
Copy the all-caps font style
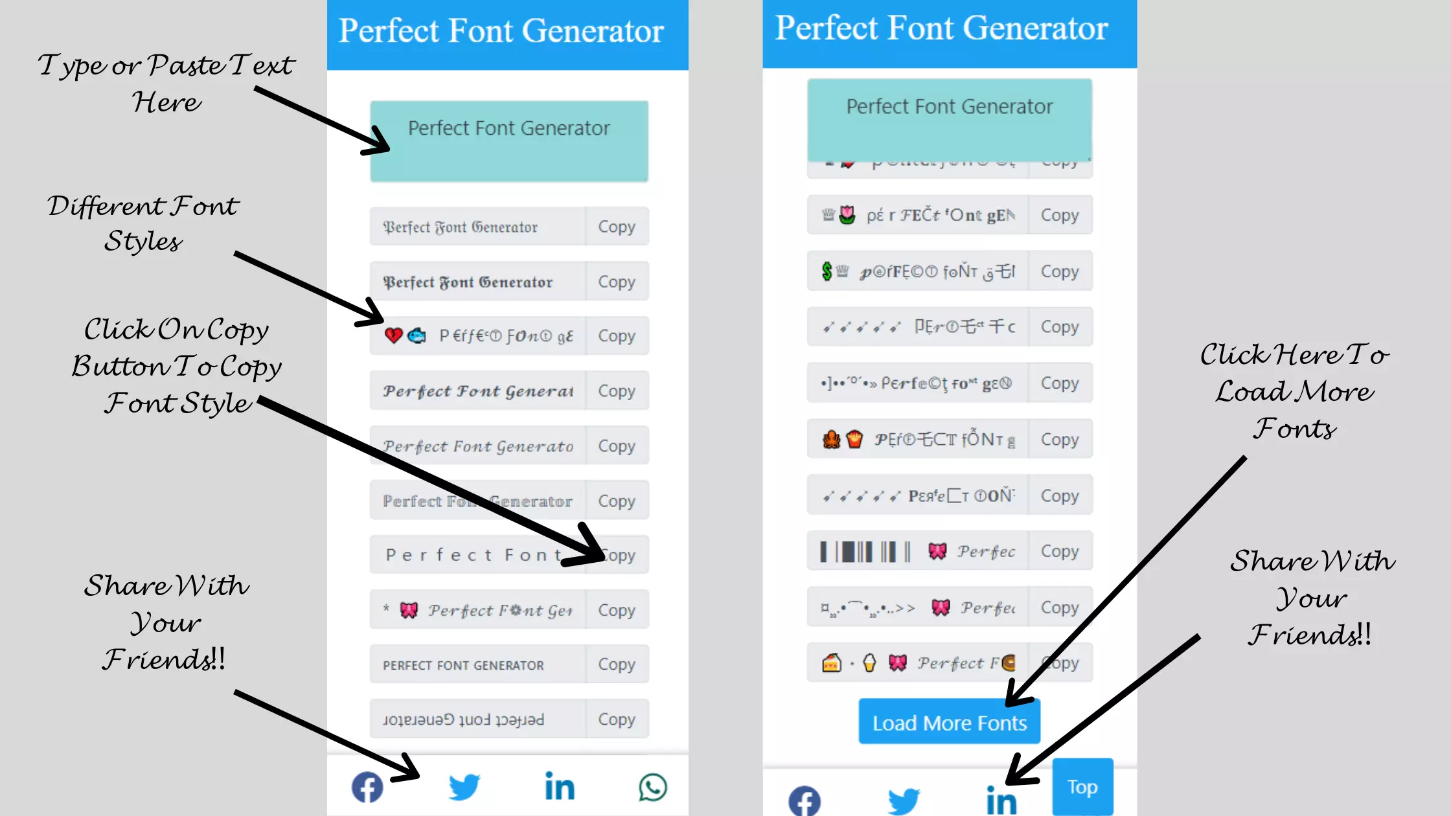click(x=616, y=664)
